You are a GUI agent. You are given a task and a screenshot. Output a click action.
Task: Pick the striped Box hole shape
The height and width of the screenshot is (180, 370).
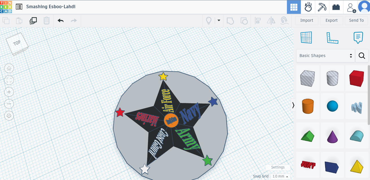coord(308,78)
